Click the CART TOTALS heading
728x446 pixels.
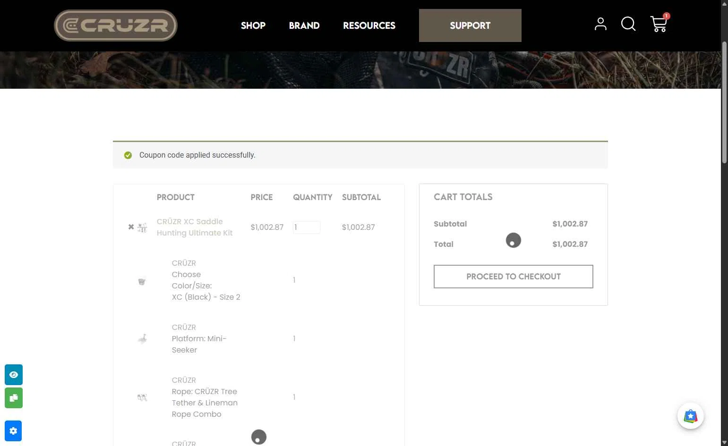(463, 197)
